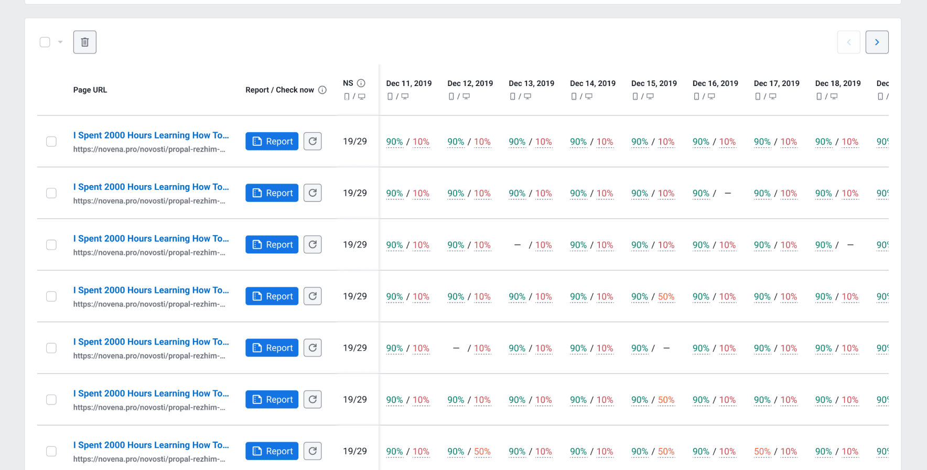
Task: Open dropdown arrow beside select-all checkbox
Action: [60, 42]
